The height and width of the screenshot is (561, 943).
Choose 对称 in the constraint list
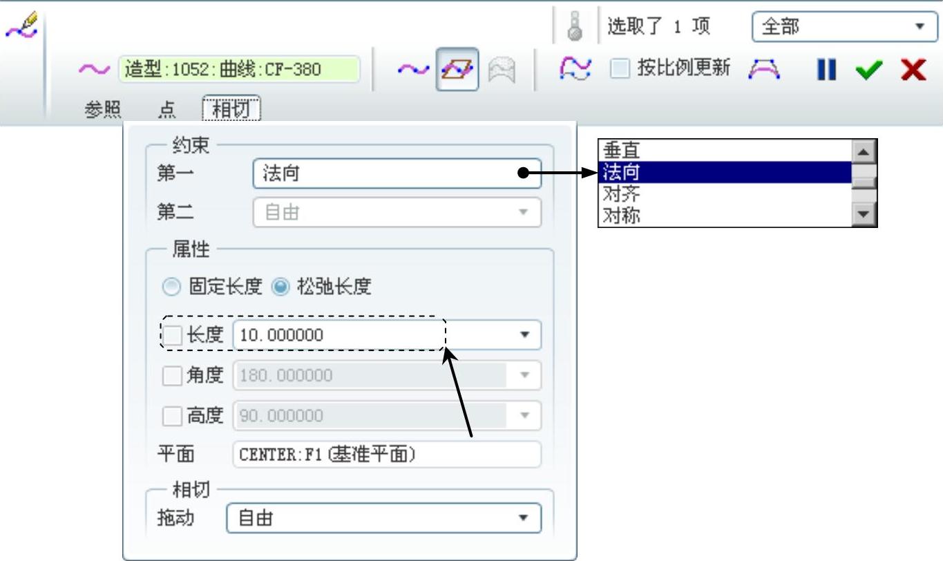(725, 215)
